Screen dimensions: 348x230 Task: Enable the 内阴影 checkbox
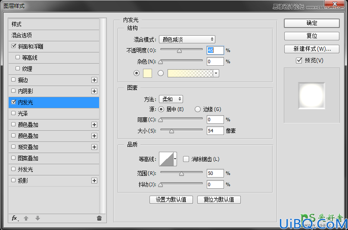(x=13, y=91)
